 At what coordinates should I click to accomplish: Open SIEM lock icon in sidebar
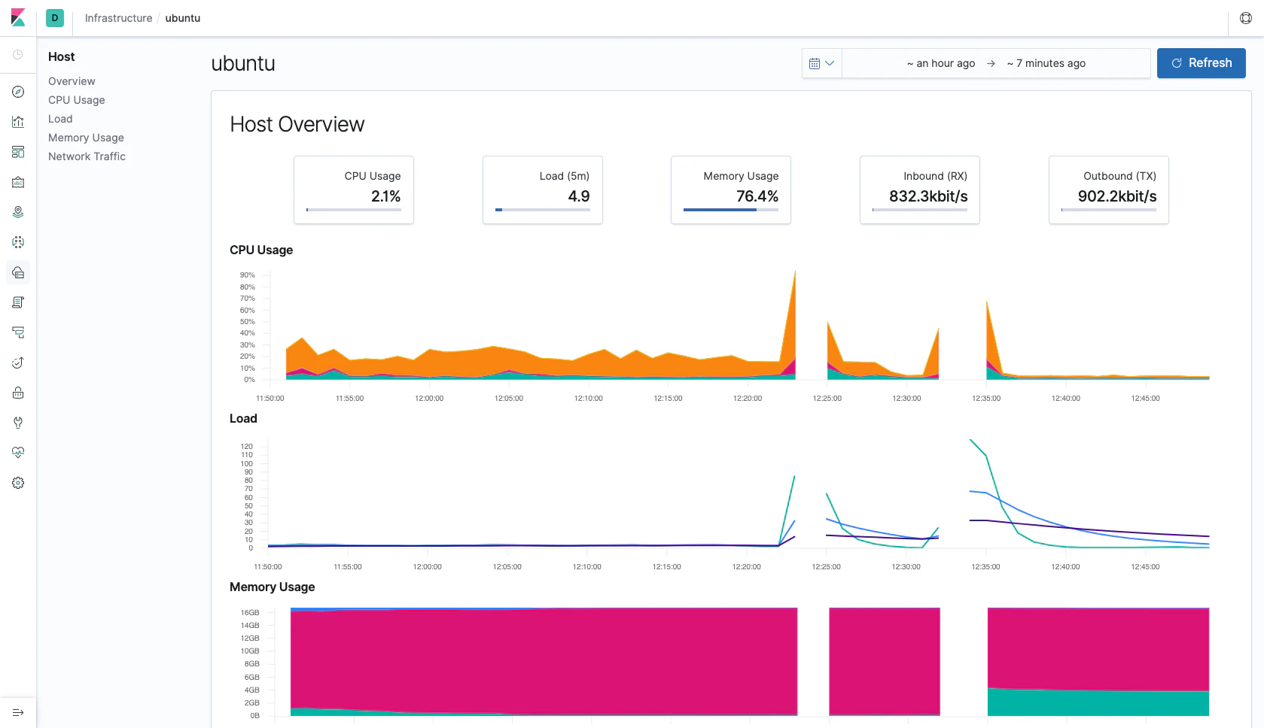(18, 393)
